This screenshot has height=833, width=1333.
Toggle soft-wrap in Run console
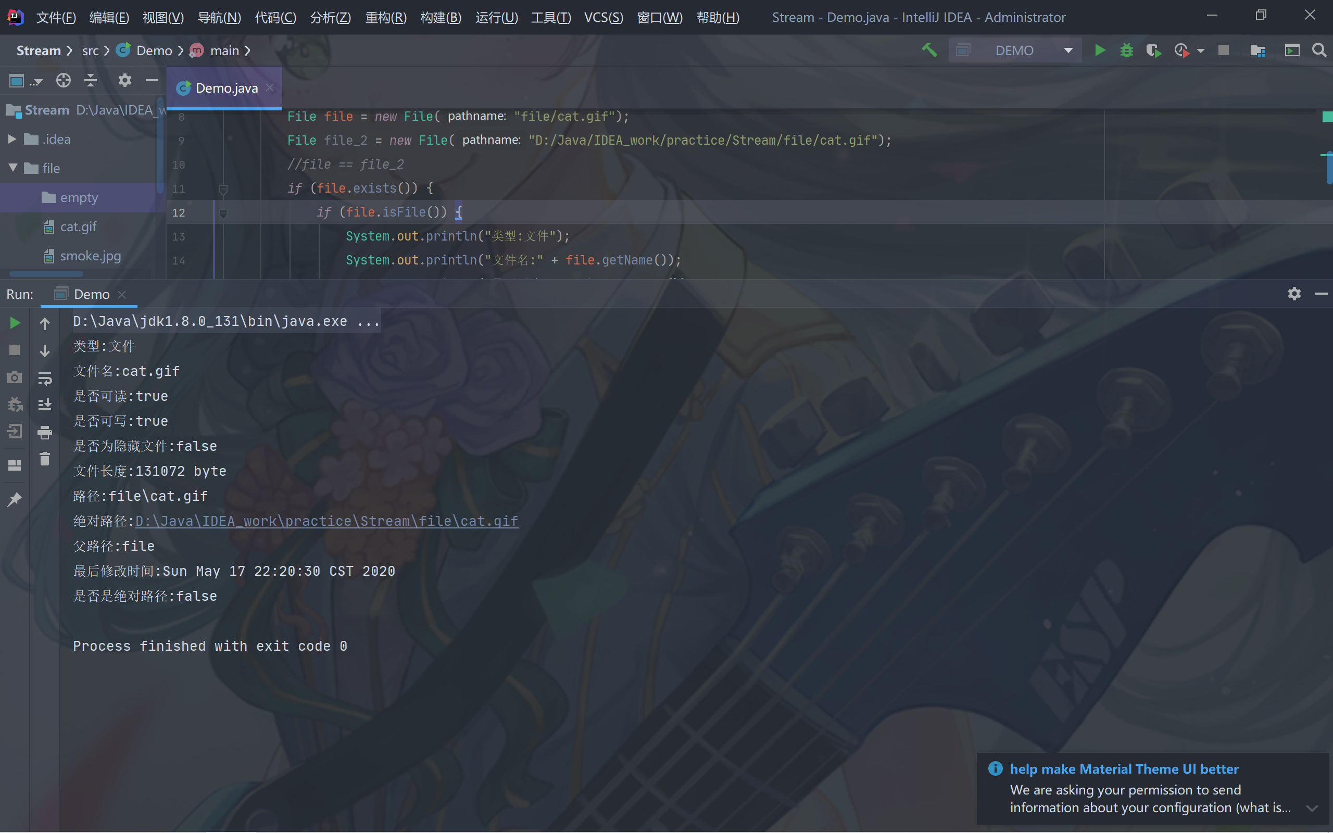coord(45,377)
